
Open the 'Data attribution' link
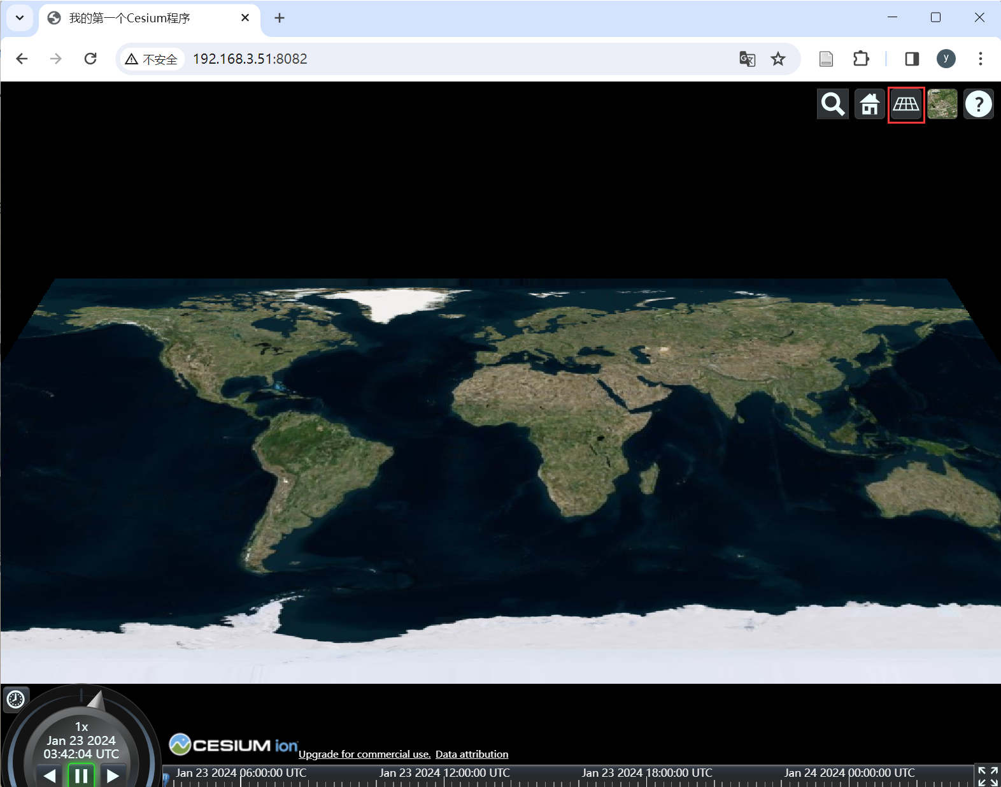pos(472,754)
